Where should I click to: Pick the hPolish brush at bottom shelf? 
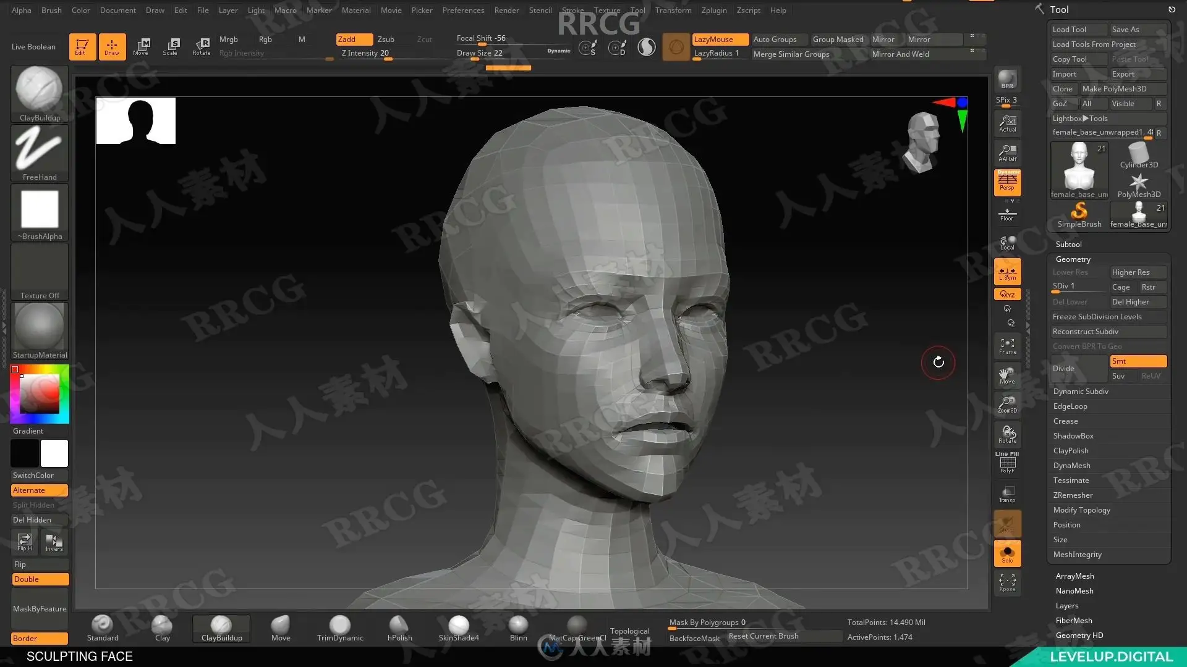coord(399,629)
